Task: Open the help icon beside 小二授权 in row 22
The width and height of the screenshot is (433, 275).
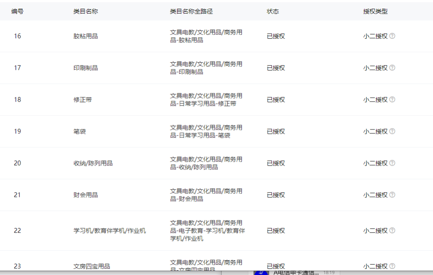Action: (x=392, y=231)
